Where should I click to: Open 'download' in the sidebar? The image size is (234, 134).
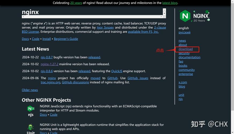click(186, 49)
